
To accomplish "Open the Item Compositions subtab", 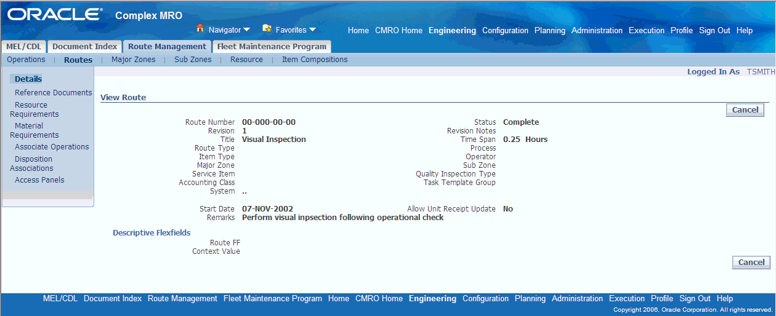I will point(315,60).
